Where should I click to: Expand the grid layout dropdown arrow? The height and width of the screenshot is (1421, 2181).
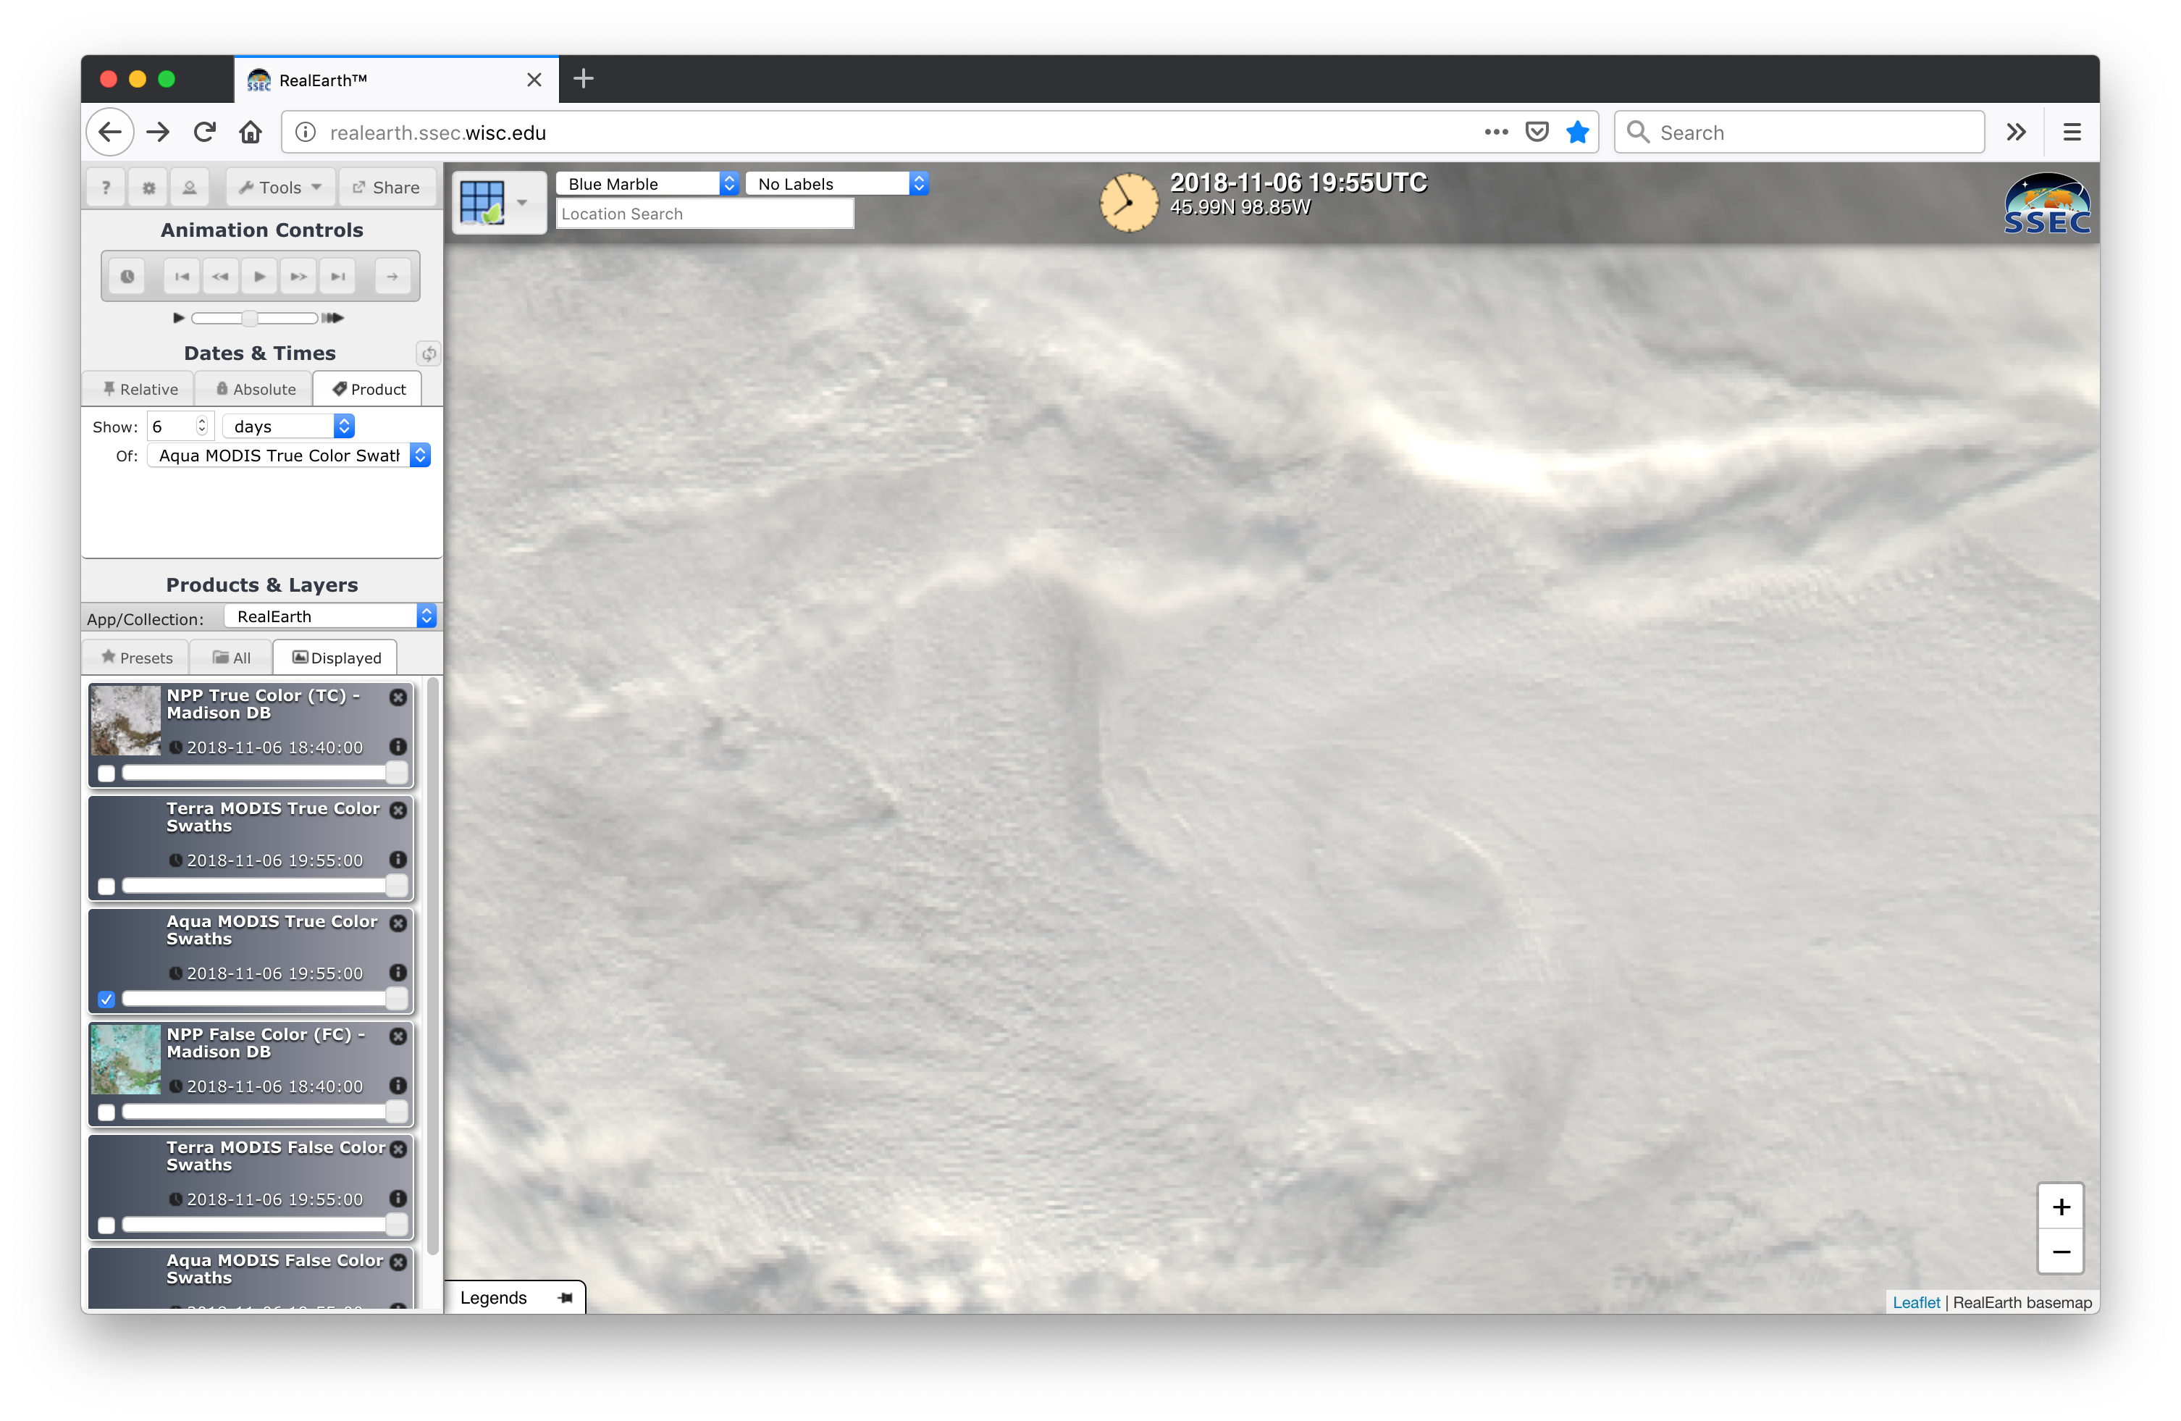coord(522,203)
